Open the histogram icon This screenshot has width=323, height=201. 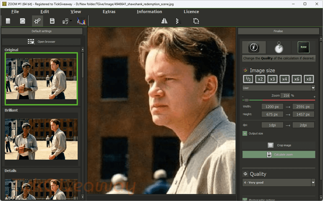tap(81, 21)
